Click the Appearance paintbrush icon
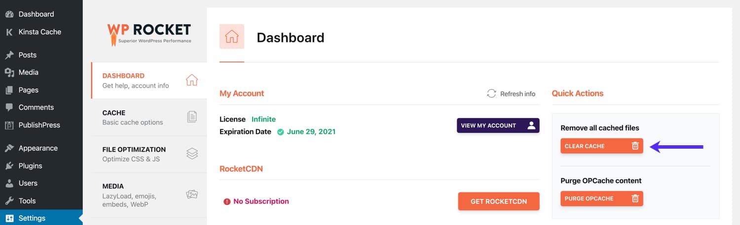 9,148
